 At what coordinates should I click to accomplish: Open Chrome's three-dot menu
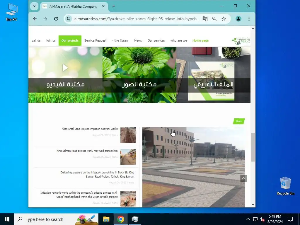249,19
